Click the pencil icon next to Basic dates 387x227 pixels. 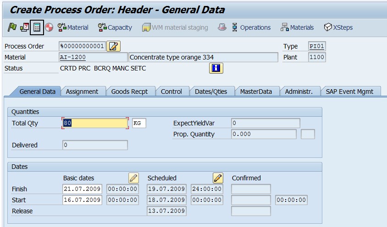pyautogui.click(x=133, y=178)
